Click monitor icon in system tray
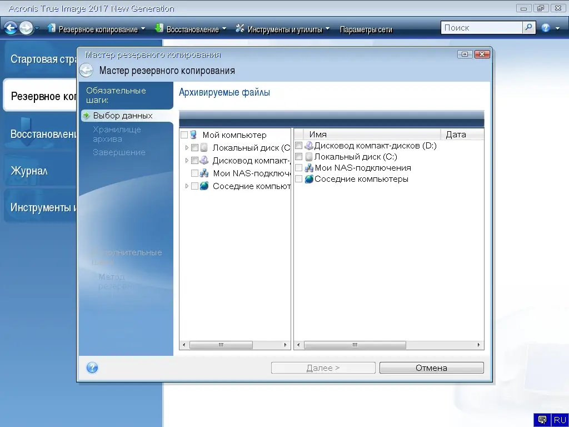This screenshot has height=427, width=569. click(x=542, y=420)
